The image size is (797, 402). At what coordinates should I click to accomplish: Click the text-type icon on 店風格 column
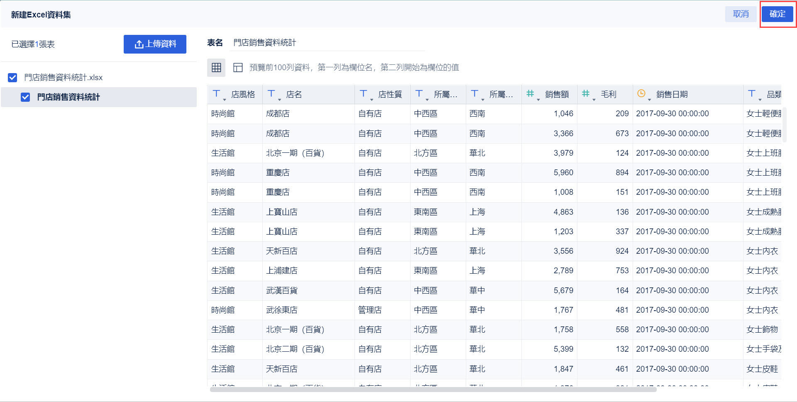point(216,94)
